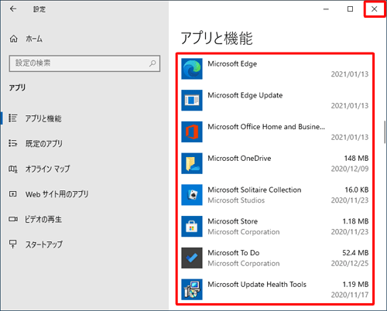Click the back arrow in Settings

[x=13, y=9]
